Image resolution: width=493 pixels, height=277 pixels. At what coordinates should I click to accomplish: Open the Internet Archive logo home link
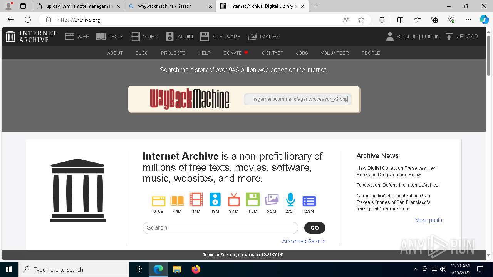point(31,37)
